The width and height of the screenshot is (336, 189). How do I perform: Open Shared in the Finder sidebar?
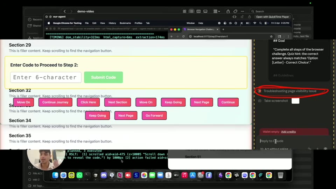[35, 26]
